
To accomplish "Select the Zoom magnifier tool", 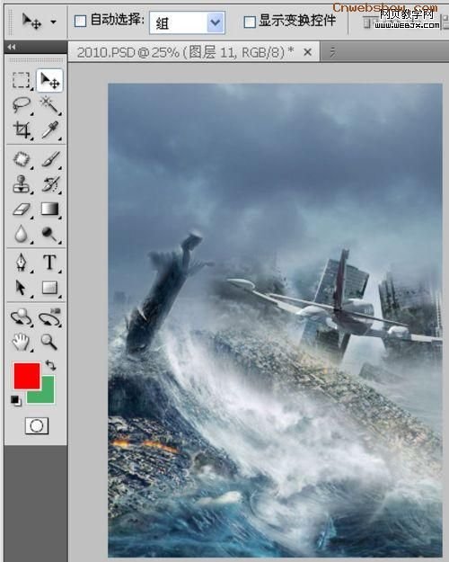I will 49,342.
